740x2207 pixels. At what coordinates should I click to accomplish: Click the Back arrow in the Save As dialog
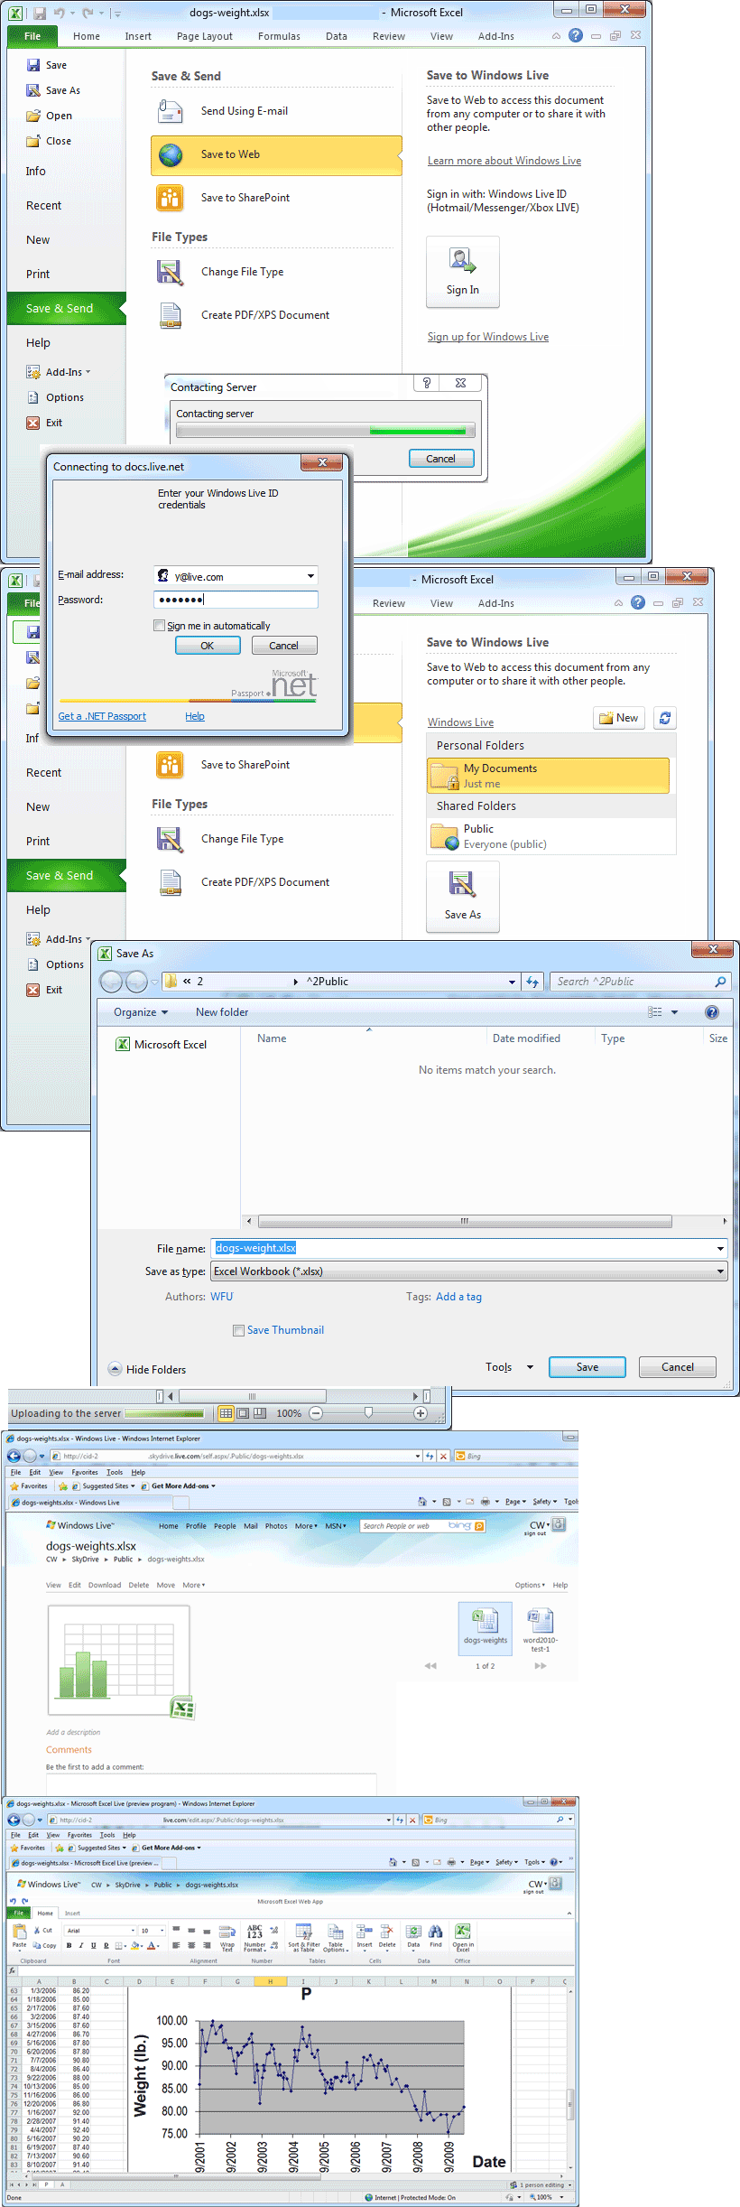(x=111, y=982)
